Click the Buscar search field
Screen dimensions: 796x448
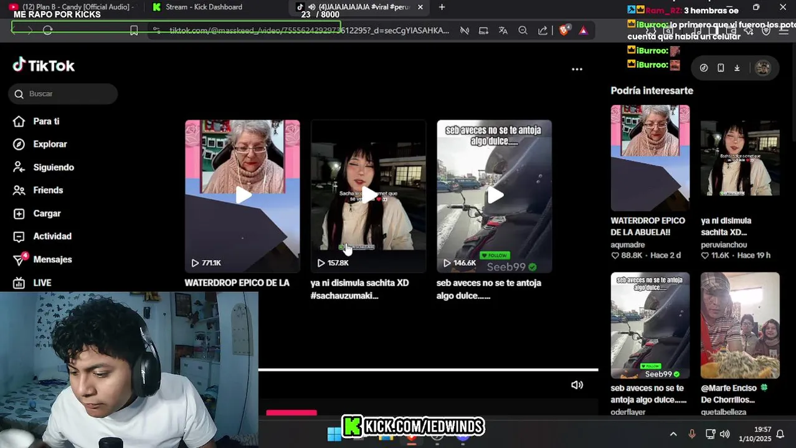coord(63,93)
